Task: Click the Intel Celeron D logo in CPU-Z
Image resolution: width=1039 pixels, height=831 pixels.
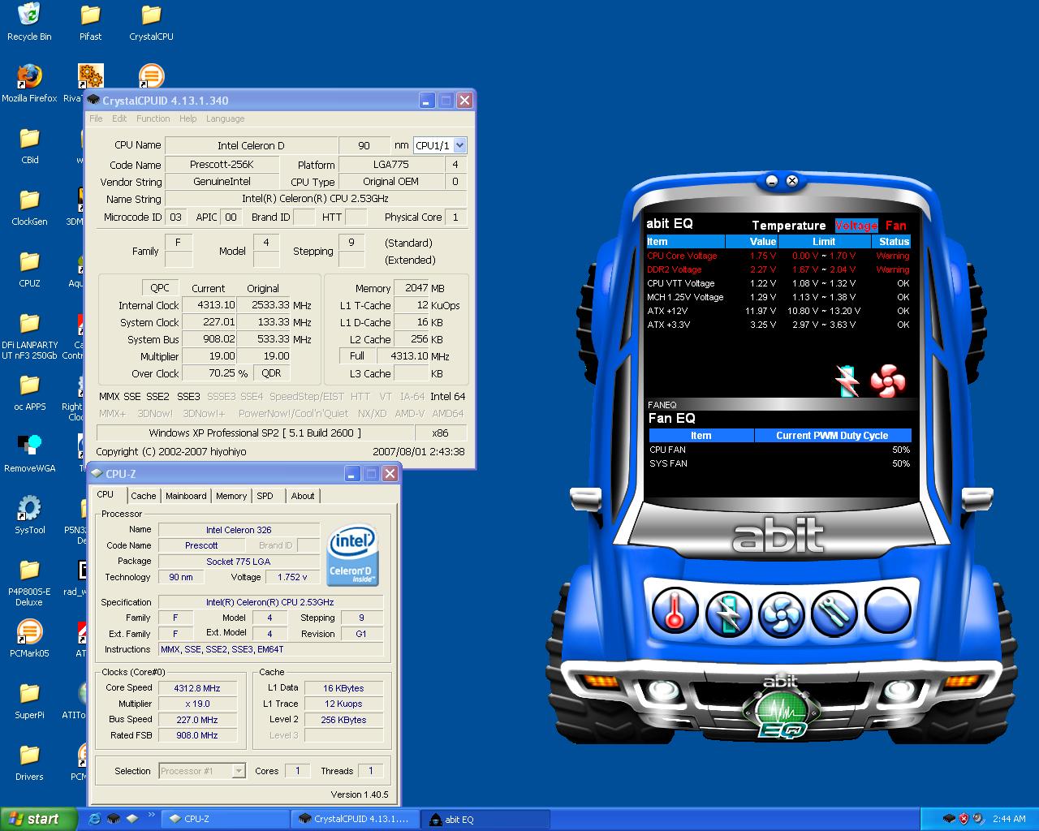Action: [352, 555]
